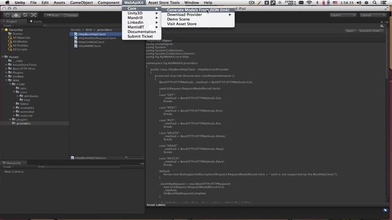Click the Hierarchy search field
The width and height of the screenshot is (392, 220).
(79, 167)
